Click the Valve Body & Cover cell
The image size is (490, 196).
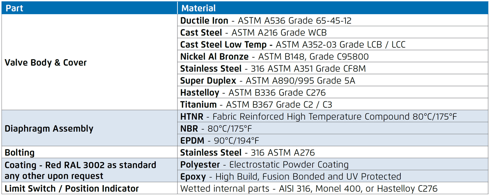point(46,62)
